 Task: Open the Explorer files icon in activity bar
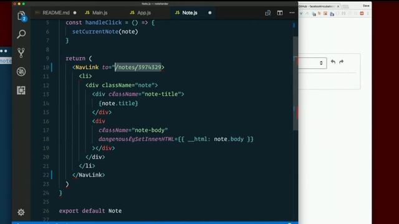point(21,16)
